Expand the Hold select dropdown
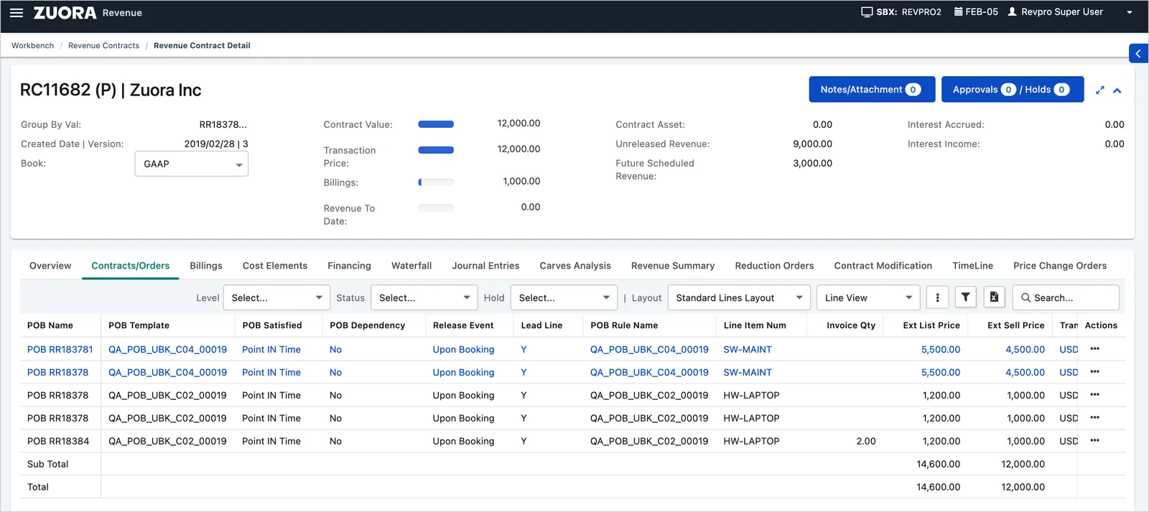Viewport: 1149px width, 512px height. (564, 297)
